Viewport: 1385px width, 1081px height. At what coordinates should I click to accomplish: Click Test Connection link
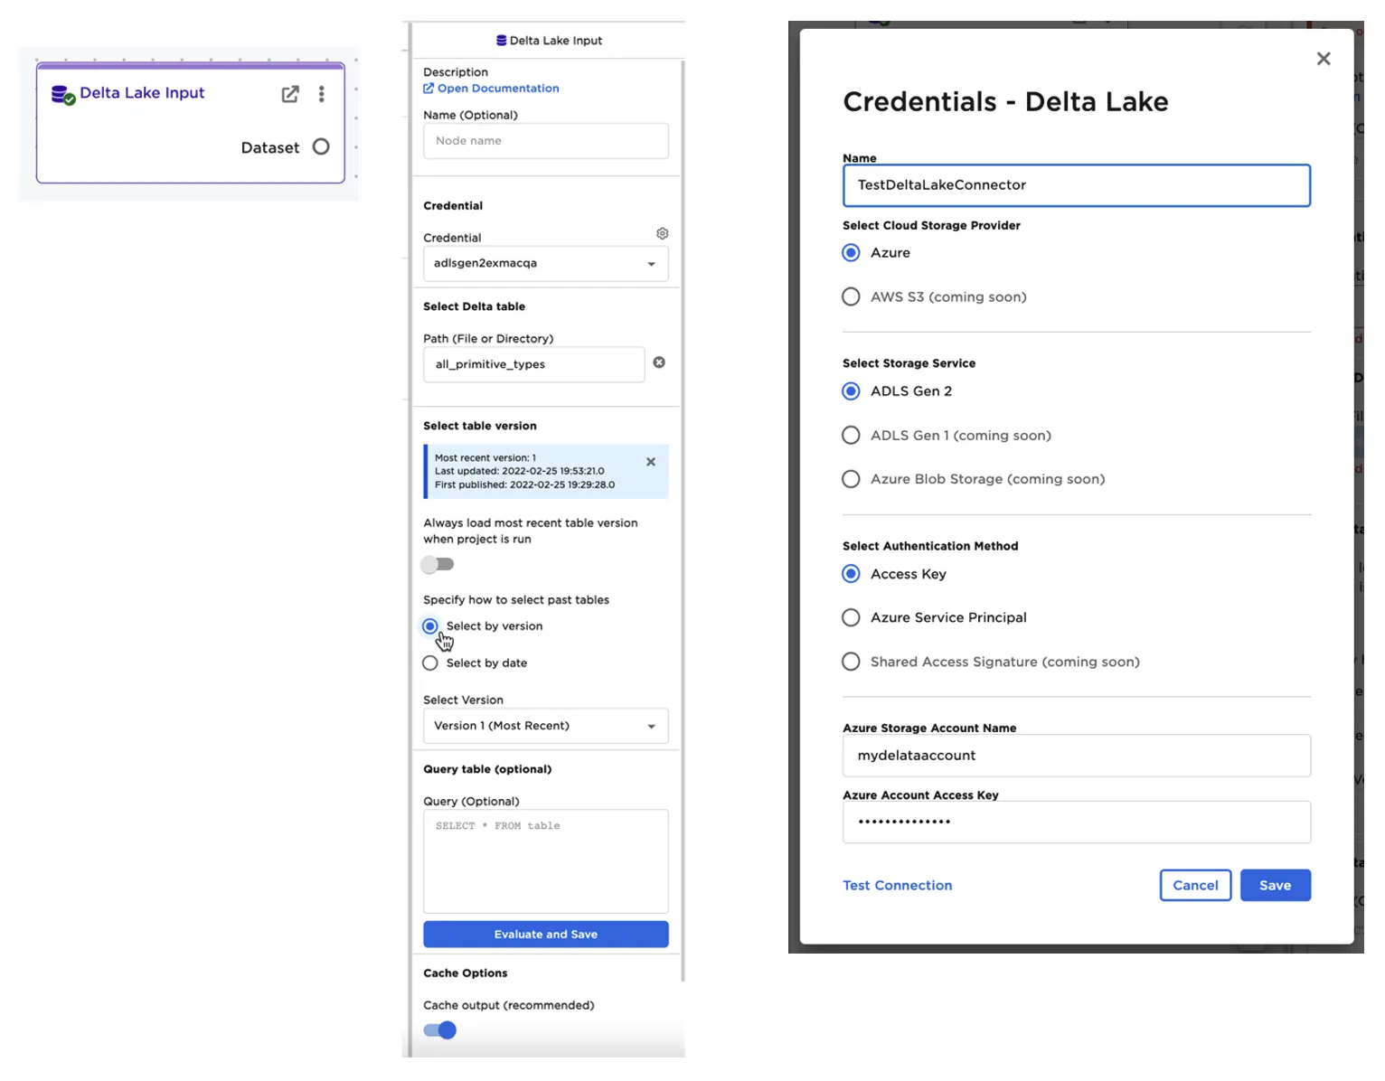point(897,886)
